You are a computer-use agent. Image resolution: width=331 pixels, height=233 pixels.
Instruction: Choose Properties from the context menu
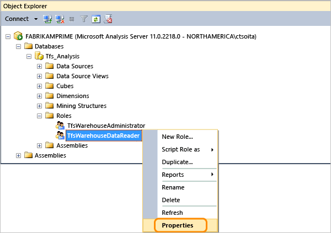pyautogui.click(x=177, y=225)
